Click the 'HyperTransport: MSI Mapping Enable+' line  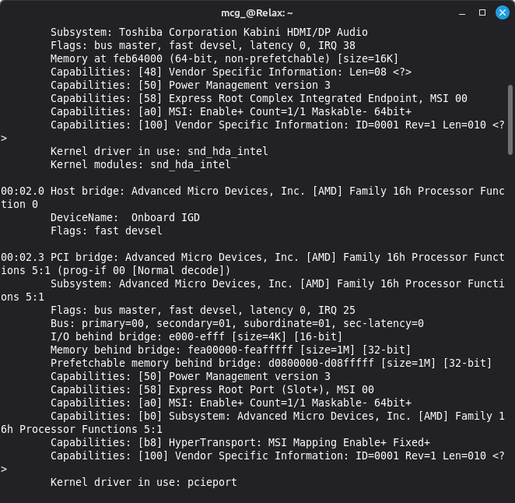coord(240,442)
